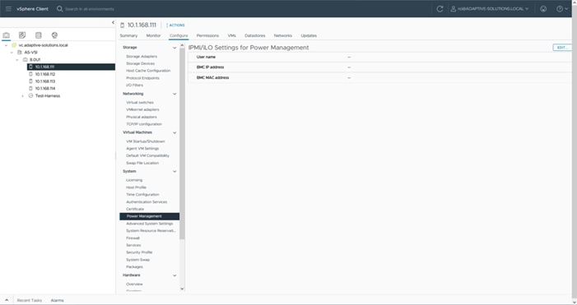Switch to the Networks tab
Screen dimensions: 577x305
pyautogui.click(x=283, y=35)
